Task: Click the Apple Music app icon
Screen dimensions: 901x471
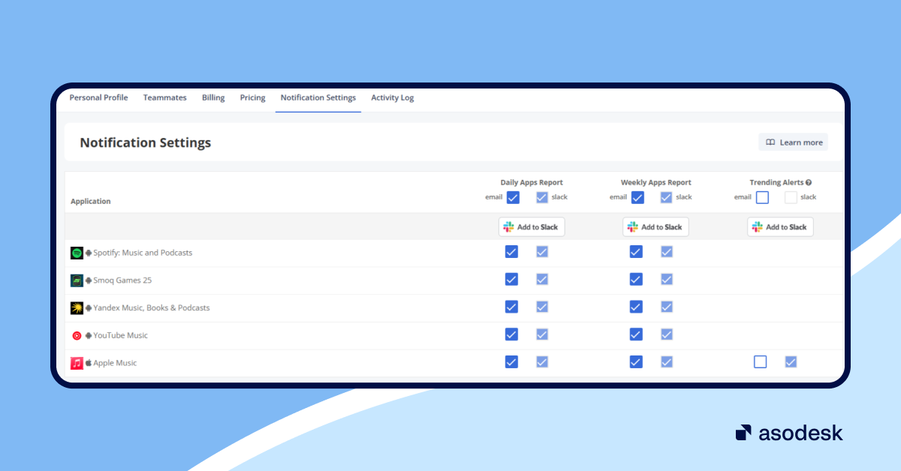Action: point(77,363)
